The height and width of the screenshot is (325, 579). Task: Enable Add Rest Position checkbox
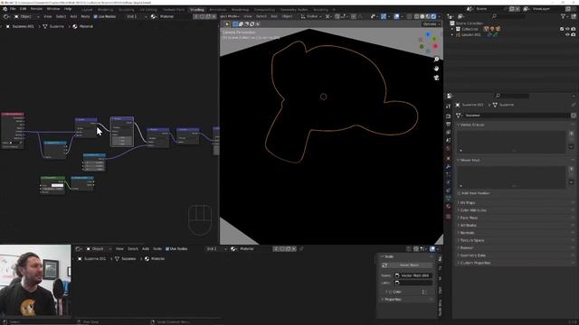click(x=460, y=193)
